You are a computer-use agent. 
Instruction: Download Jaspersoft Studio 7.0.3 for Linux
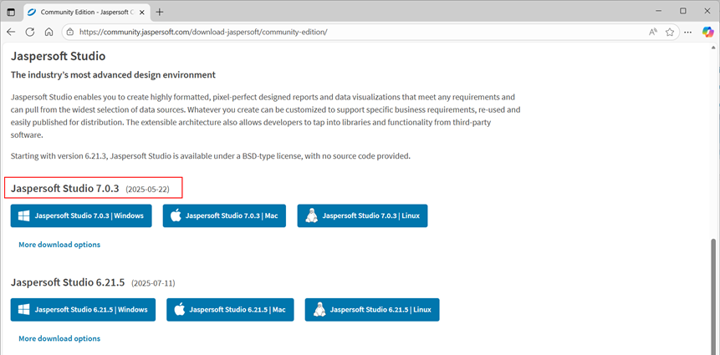click(x=362, y=216)
